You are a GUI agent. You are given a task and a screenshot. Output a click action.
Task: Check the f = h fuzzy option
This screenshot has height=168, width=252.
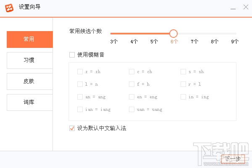[x=131, y=84]
